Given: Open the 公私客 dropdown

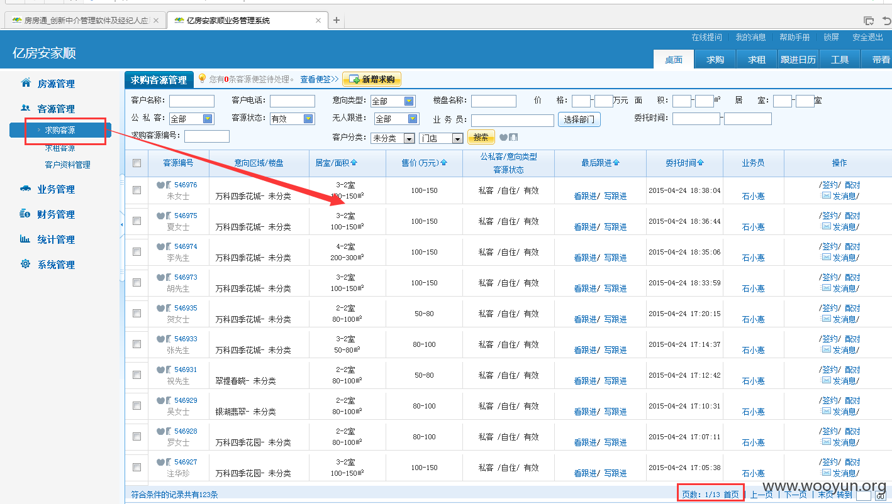Looking at the screenshot, I should point(191,118).
